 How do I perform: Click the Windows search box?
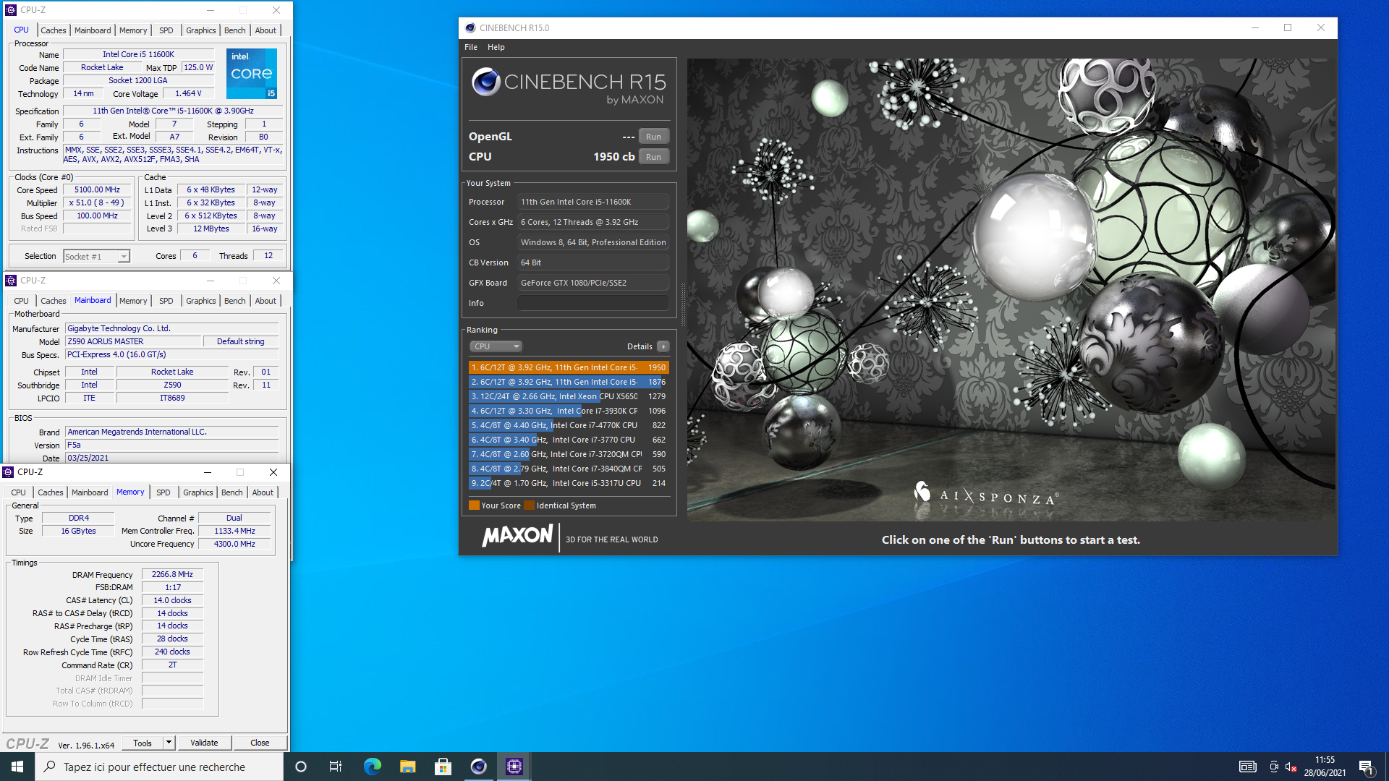(x=159, y=767)
